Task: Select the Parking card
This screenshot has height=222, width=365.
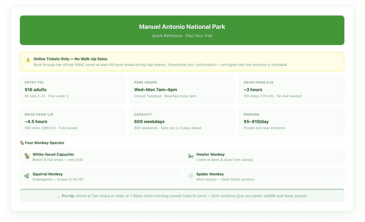Action: 292,121
